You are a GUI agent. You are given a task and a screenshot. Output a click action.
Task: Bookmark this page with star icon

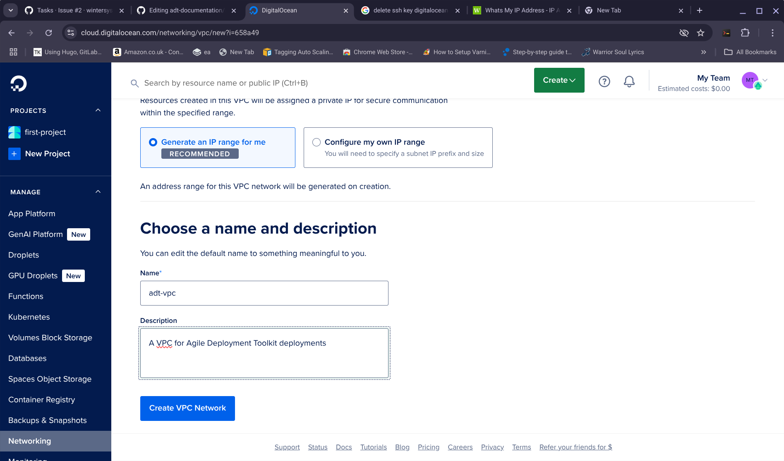pyautogui.click(x=700, y=33)
